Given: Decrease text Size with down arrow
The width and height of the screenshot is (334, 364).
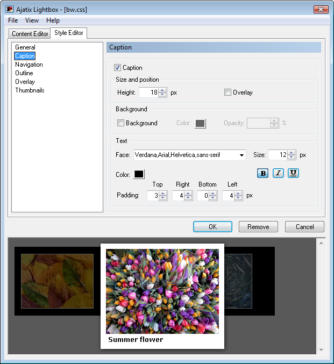Looking at the screenshot, I should pos(292,157).
